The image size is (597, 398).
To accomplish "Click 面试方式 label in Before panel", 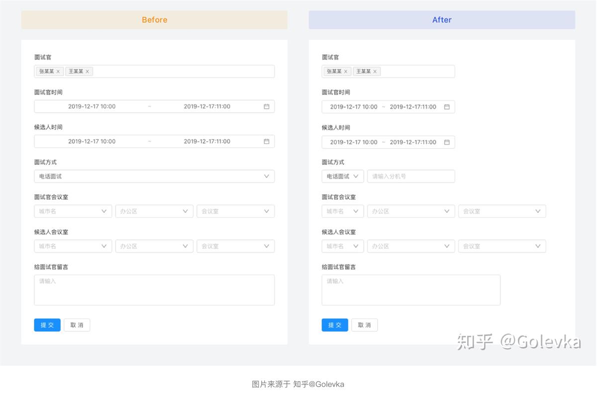I will [x=45, y=162].
